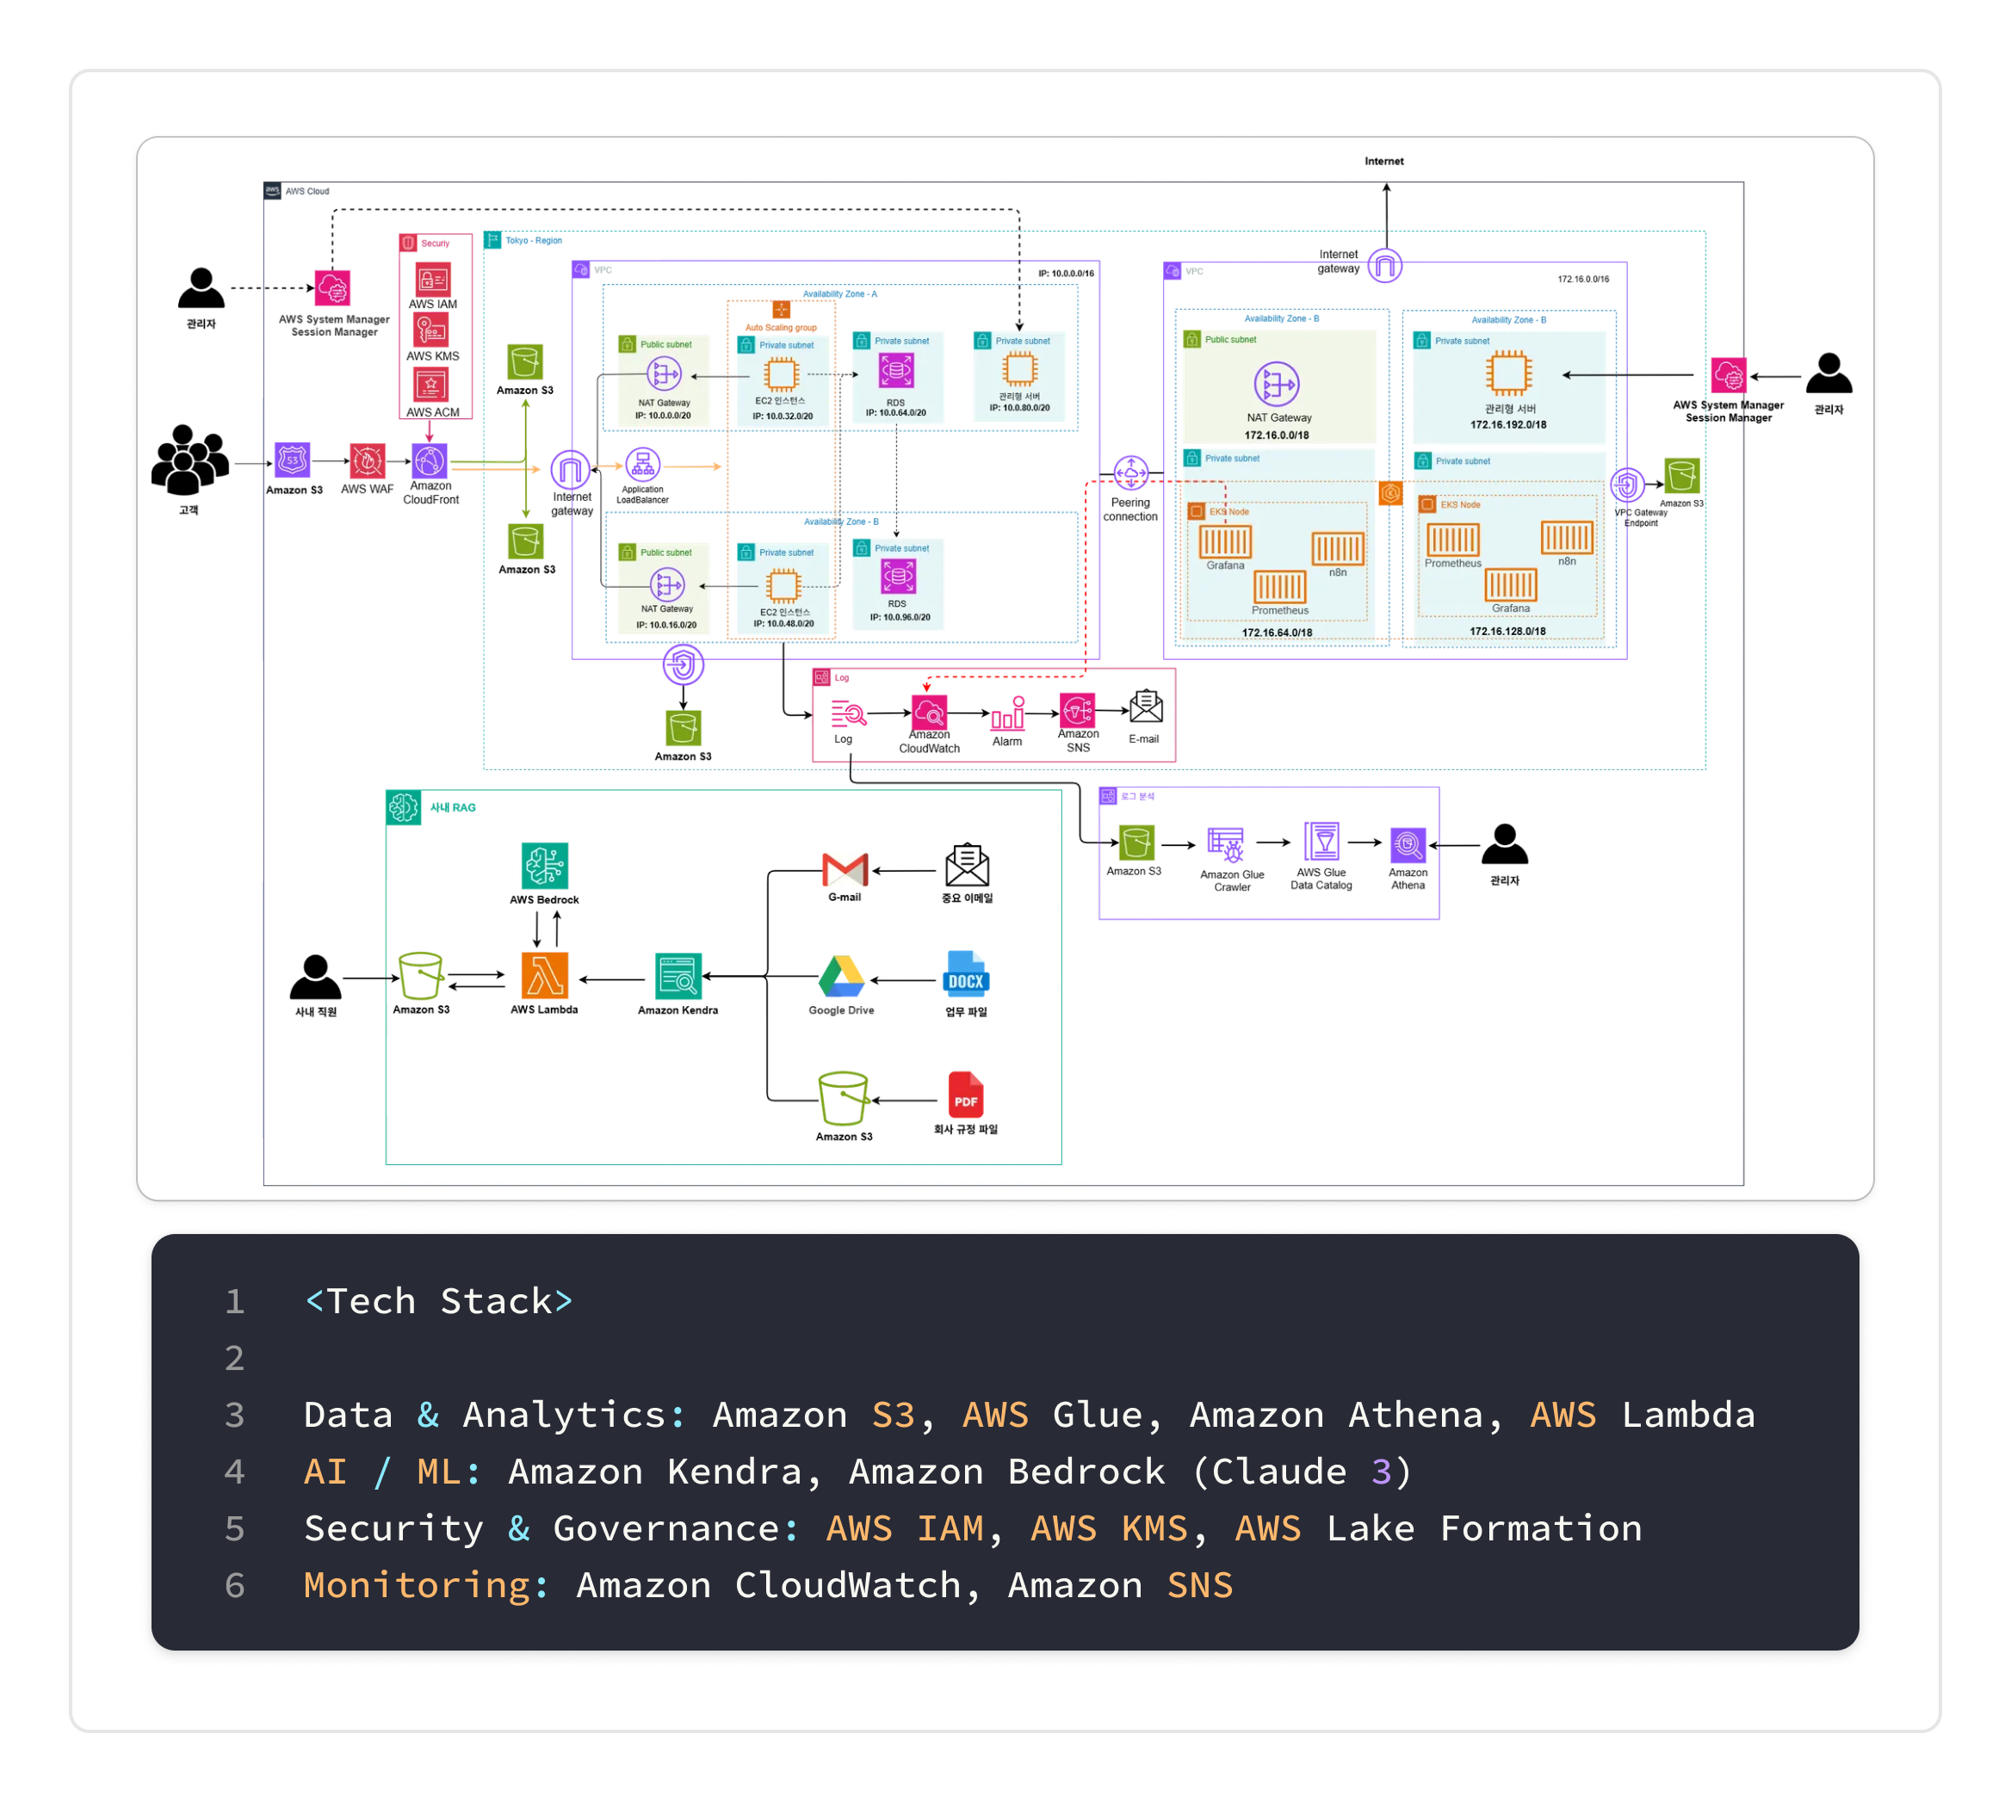
Task: Select the Amazon SNS icon
Action: tap(1077, 710)
